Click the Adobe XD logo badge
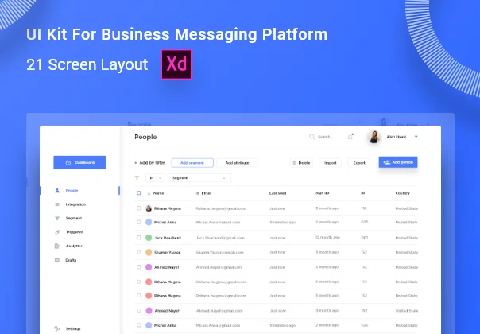The height and width of the screenshot is (334, 480). (176, 64)
